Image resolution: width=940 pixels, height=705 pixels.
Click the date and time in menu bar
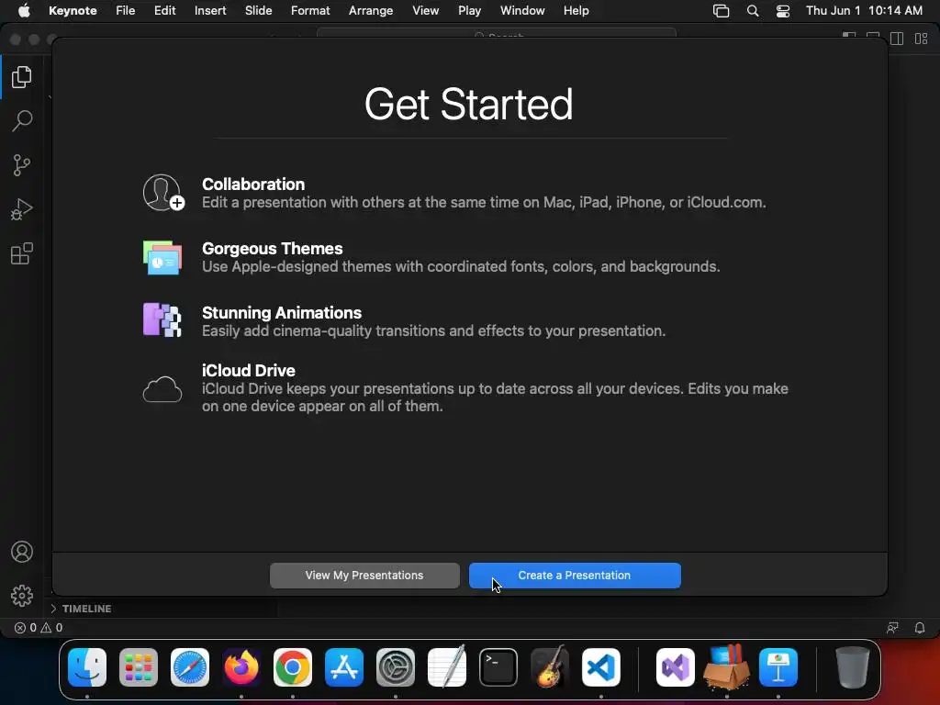(x=864, y=11)
